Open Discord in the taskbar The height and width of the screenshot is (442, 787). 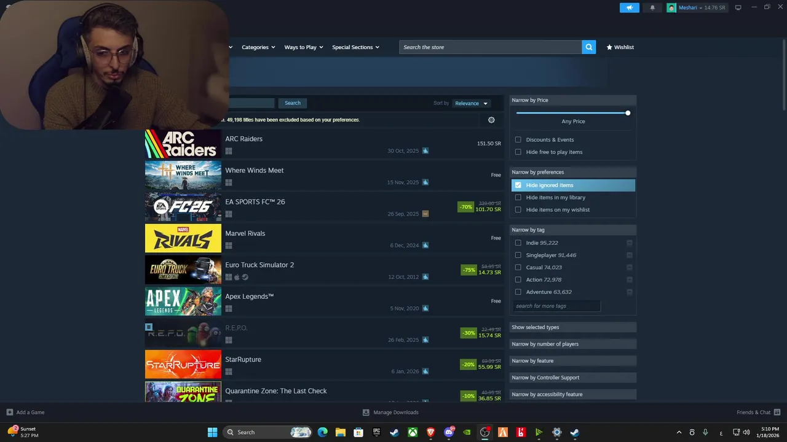point(449,432)
